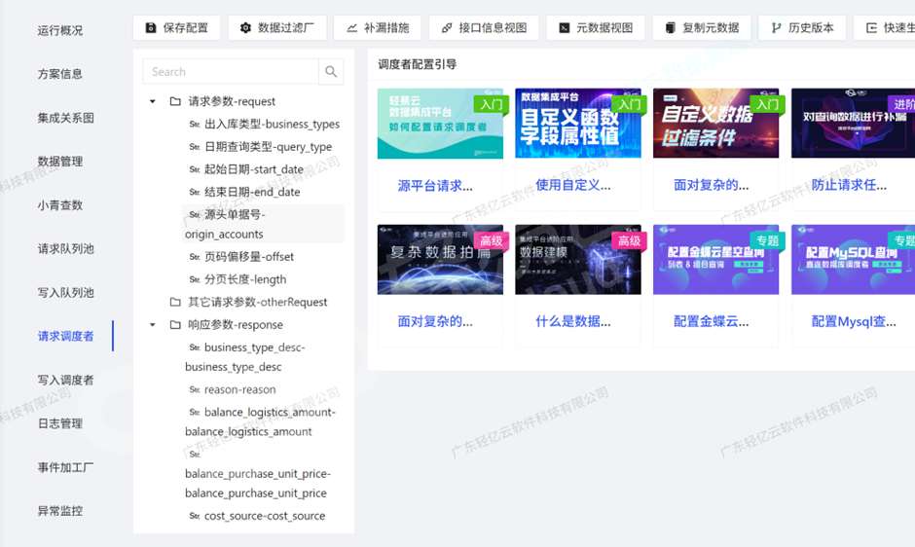Go to 日志管理 in the sidebar
Viewport: 915px width, 547px height.
pos(60,423)
